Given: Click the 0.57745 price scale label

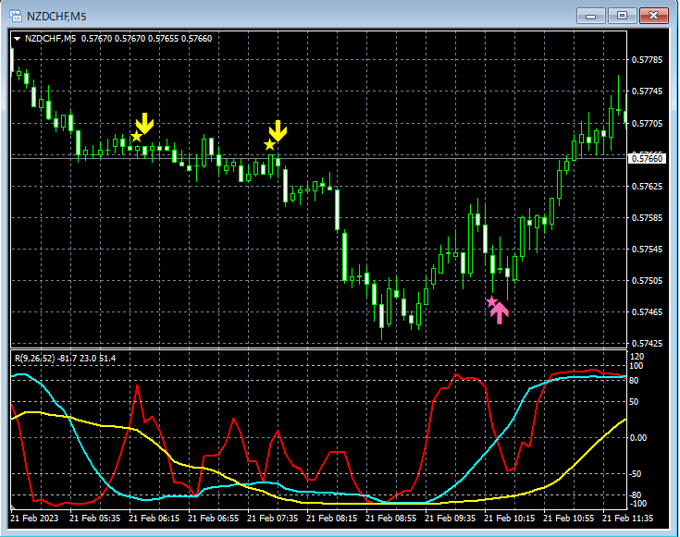Looking at the screenshot, I should tap(647, 92).
